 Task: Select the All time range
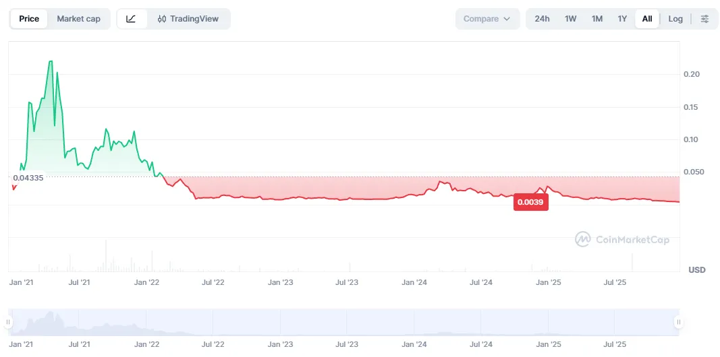647,19
